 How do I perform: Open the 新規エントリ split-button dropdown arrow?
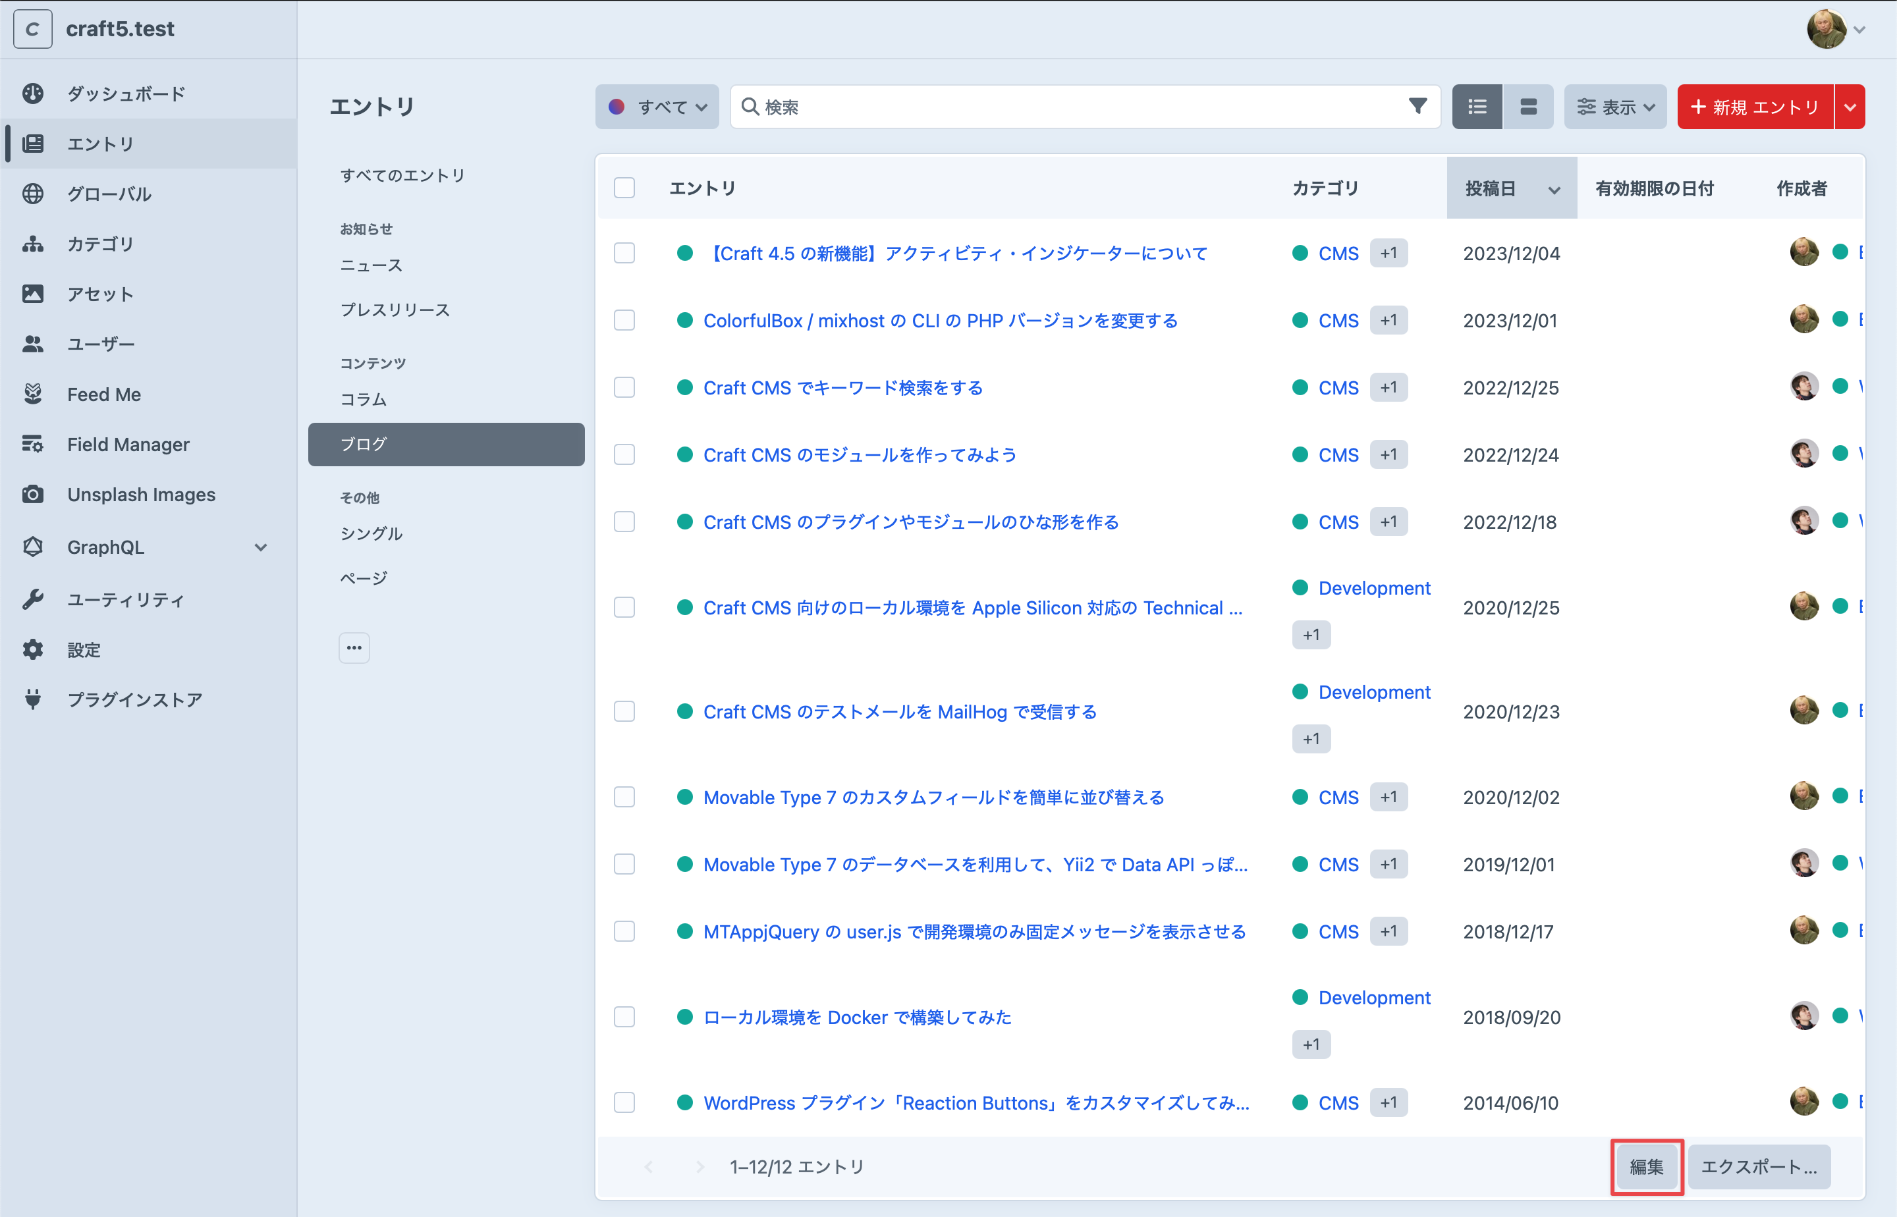point(1850,106)
